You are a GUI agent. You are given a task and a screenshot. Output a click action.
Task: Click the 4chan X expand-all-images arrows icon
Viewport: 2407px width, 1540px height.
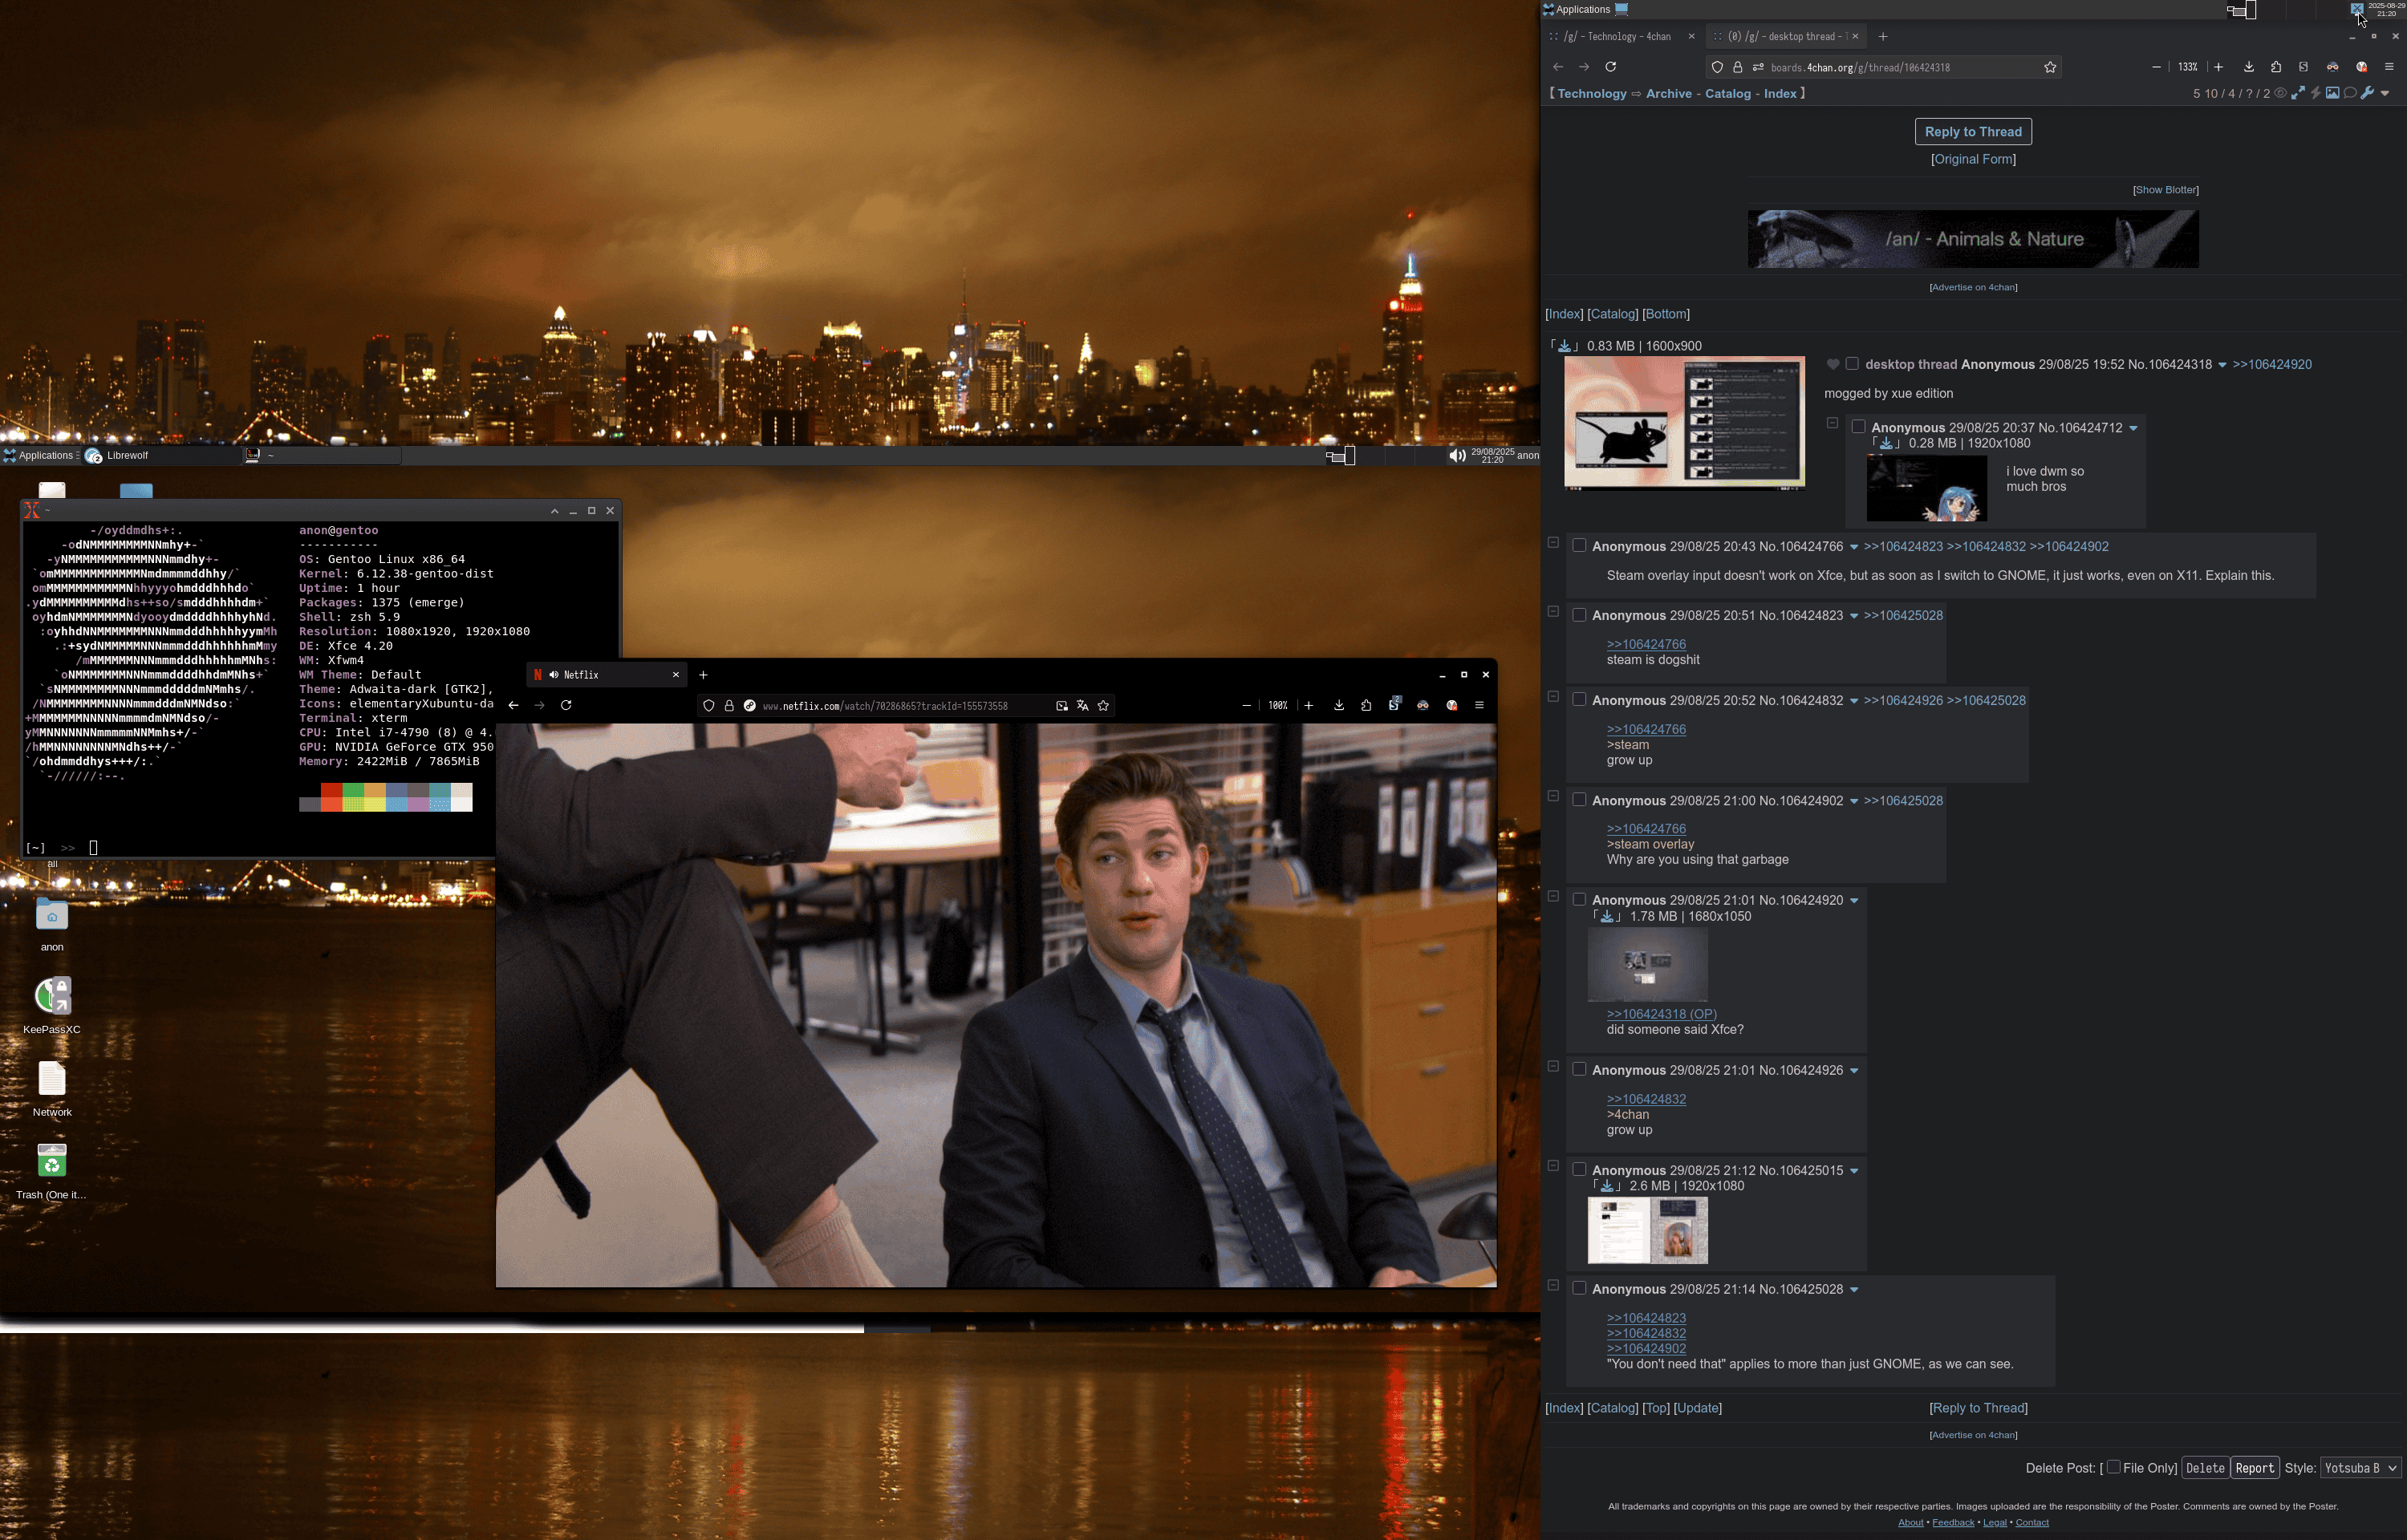(2298, 93)
